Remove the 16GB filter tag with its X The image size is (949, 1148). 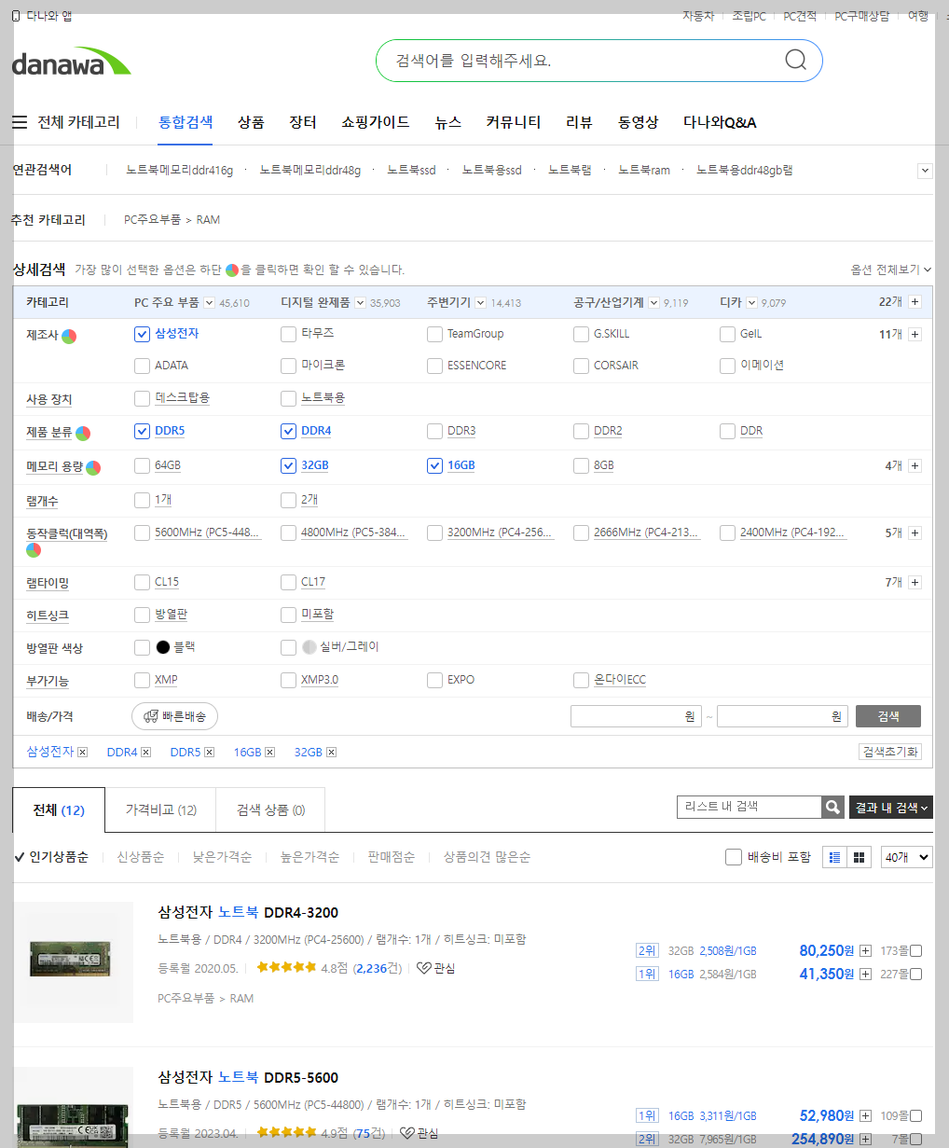coord(270,752)
